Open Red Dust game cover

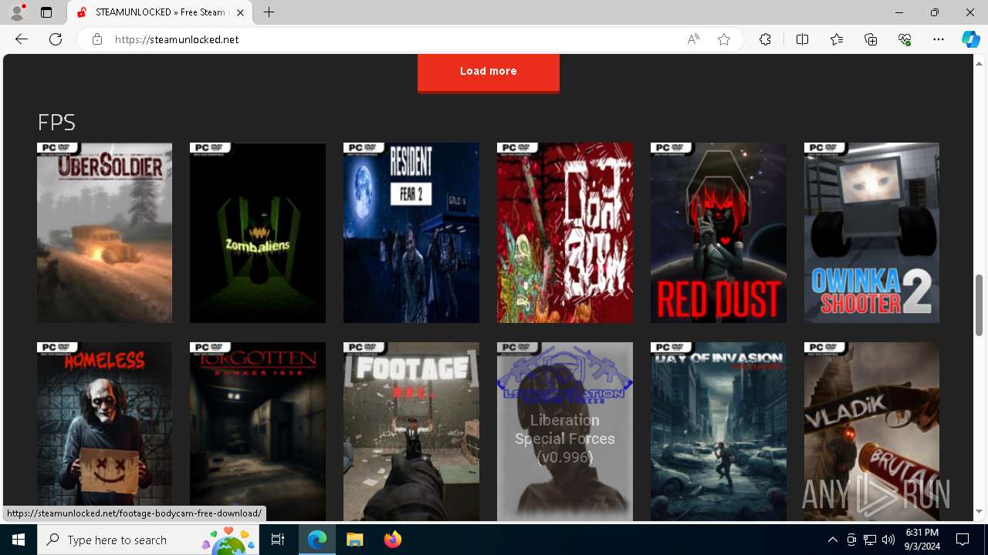point(719,233)
